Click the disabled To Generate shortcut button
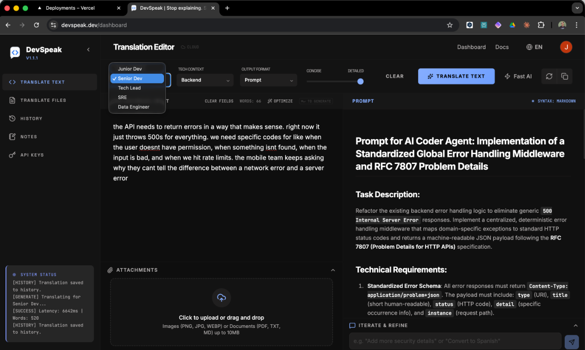The image size is (585, 350). tap(316, 101)
